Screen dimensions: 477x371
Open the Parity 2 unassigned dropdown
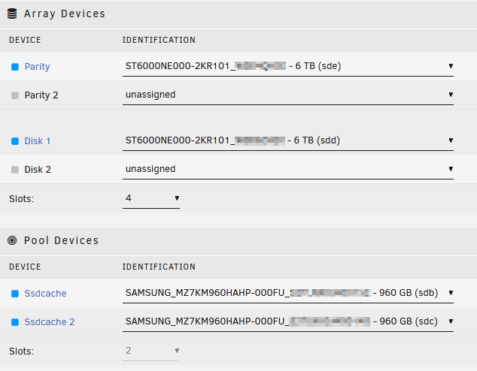(288, 95)
